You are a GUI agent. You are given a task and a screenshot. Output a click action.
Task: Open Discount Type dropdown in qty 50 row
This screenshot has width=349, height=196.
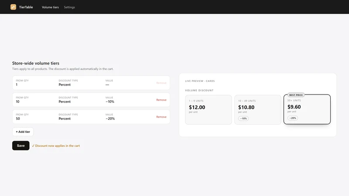coord(65,118)
